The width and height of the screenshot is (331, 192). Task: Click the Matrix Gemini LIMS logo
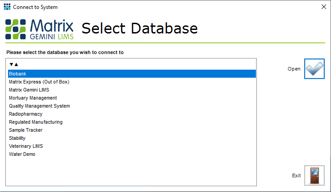click(x=39, y=29)
